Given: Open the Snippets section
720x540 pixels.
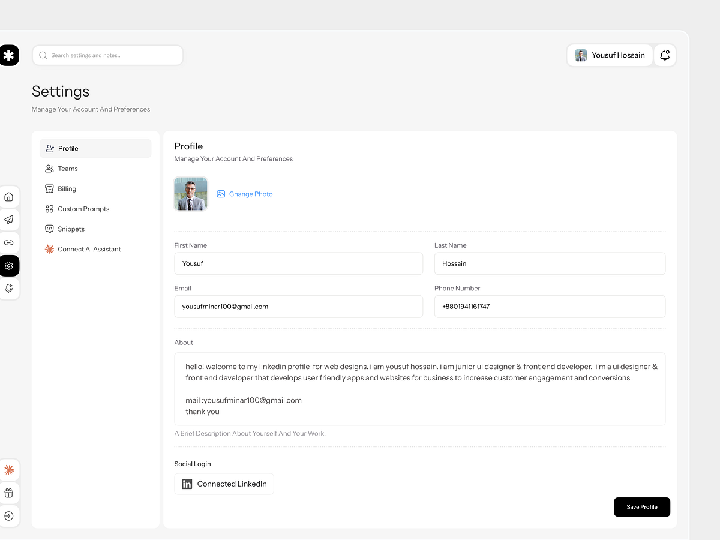Looking at the screenshot, I should pyautogui.click(x=95, y=229).
